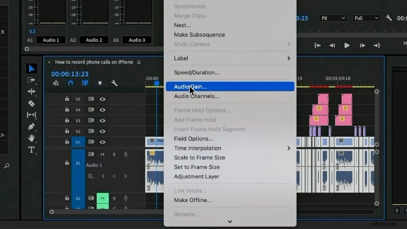Click timeline zoom scrollbar left handle
The height and width of the screenshot is (229, 407).
[52, 212]
